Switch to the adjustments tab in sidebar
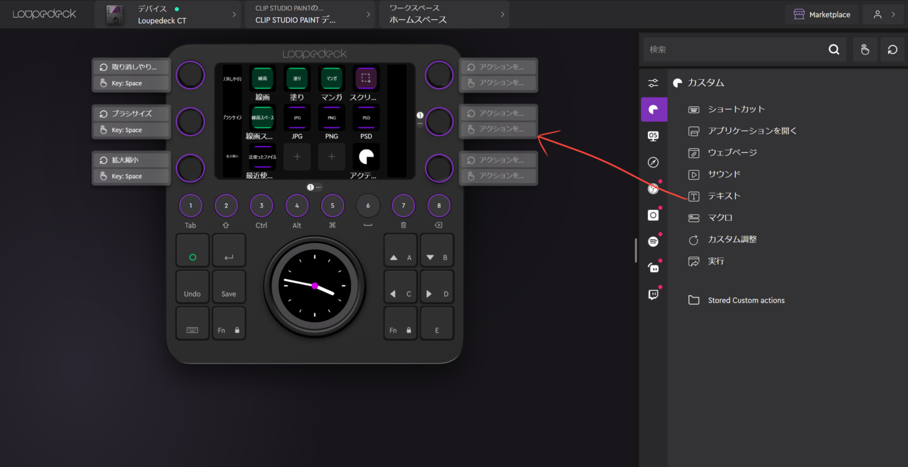Screen dimensions: 908x467 [653, 83]
